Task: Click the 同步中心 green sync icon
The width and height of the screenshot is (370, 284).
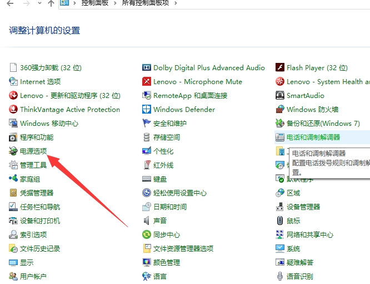Action: tap(147, 234)
